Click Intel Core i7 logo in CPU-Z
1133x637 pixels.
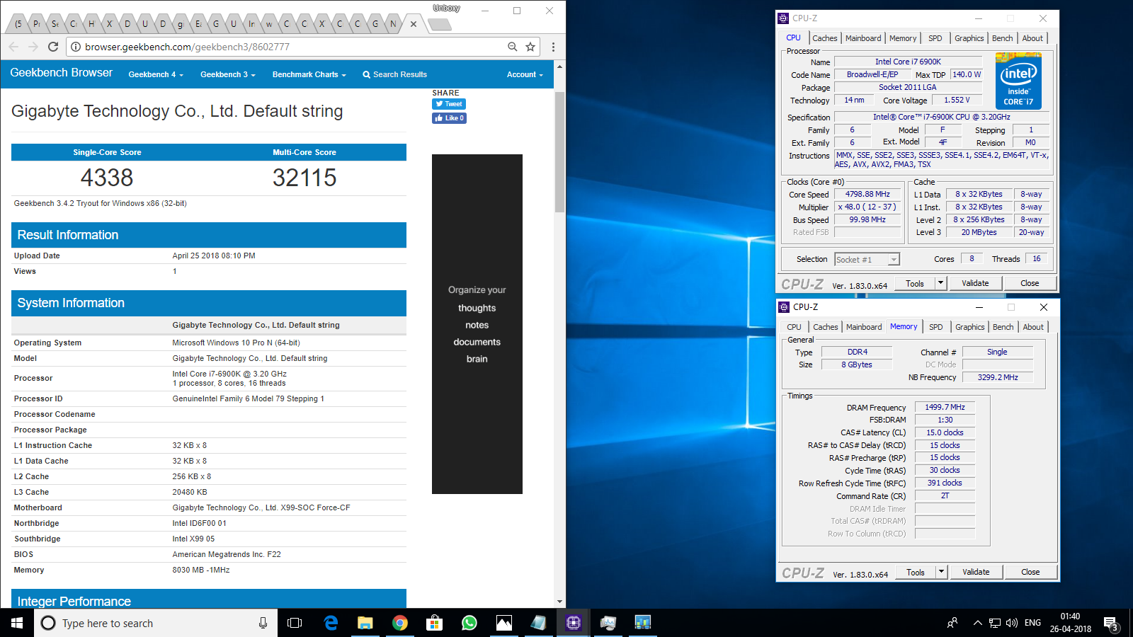(x=1018, y=81)
